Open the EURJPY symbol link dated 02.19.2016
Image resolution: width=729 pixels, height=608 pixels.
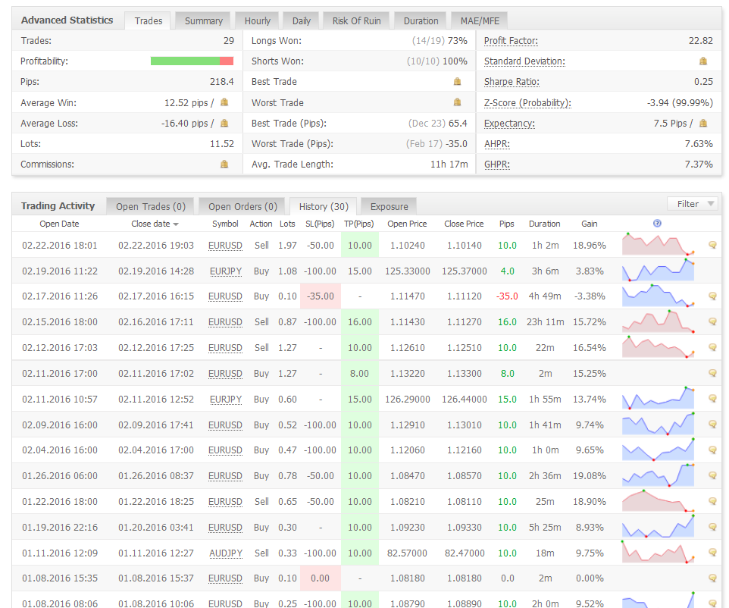[225, 271]
